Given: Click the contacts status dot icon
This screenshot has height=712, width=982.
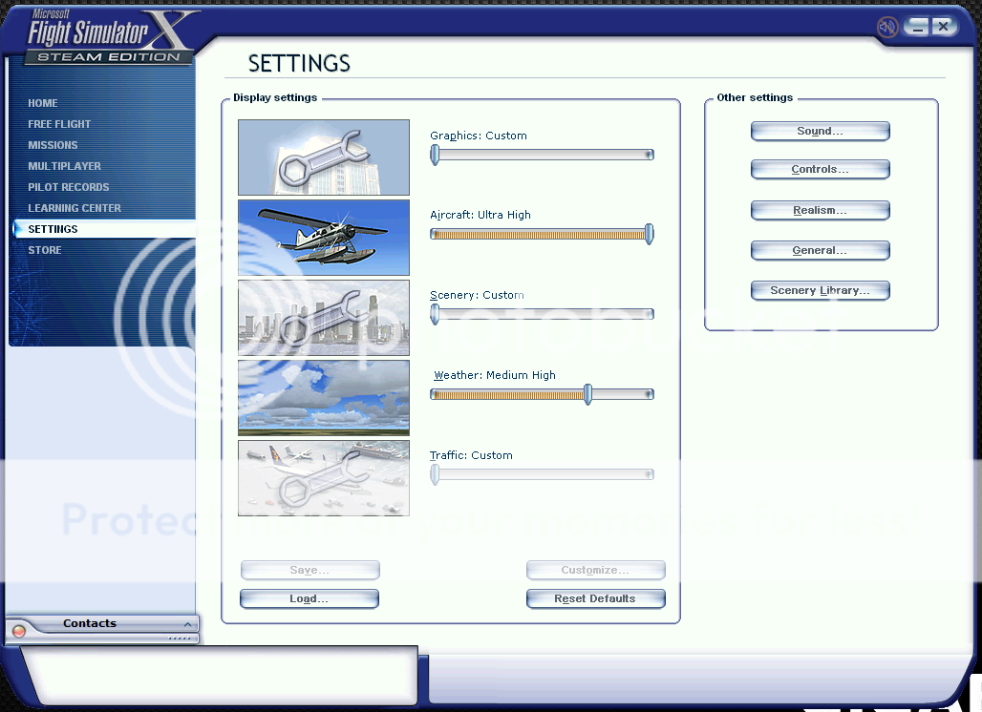Looking at the screenshot, I should pyautogui.click(x=19, y=630).
